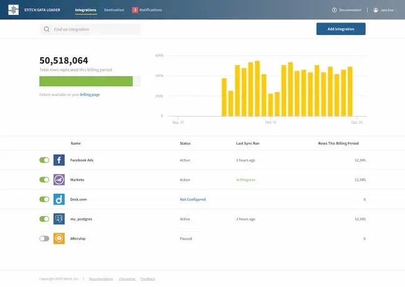Open the billing page link
The width and height of the screenshot is (405, 287).
click(90, 94)
